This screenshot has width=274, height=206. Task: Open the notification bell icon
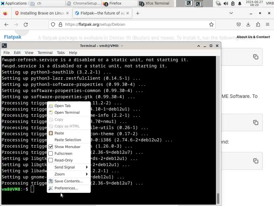[240, 3]
